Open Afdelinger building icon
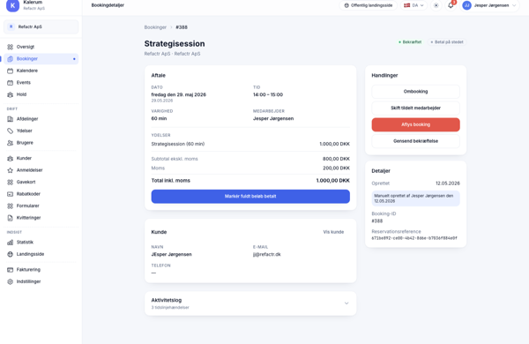 click(x=10, y=119)
